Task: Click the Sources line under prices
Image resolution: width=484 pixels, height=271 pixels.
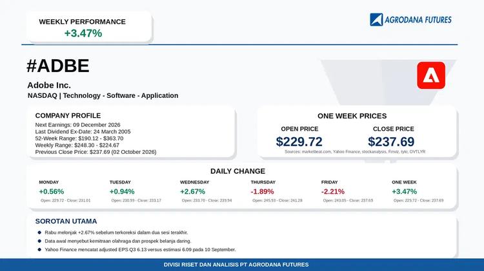Action: point(355,152)
